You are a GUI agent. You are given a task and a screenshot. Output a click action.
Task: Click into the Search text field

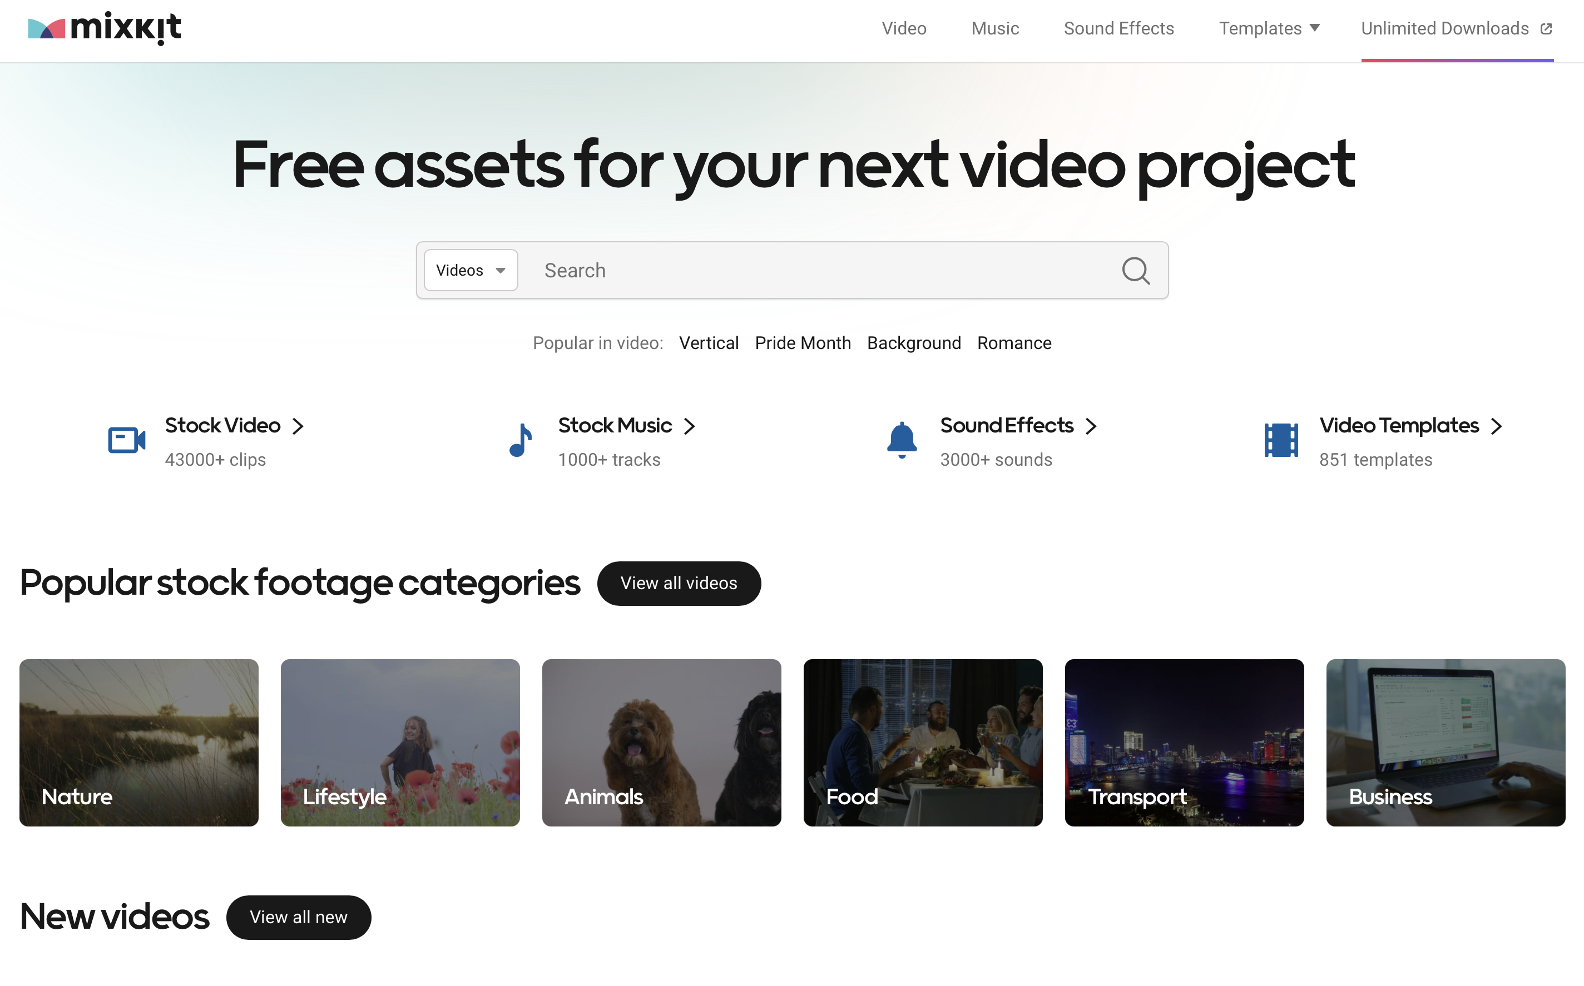click(x=822, y=270)
